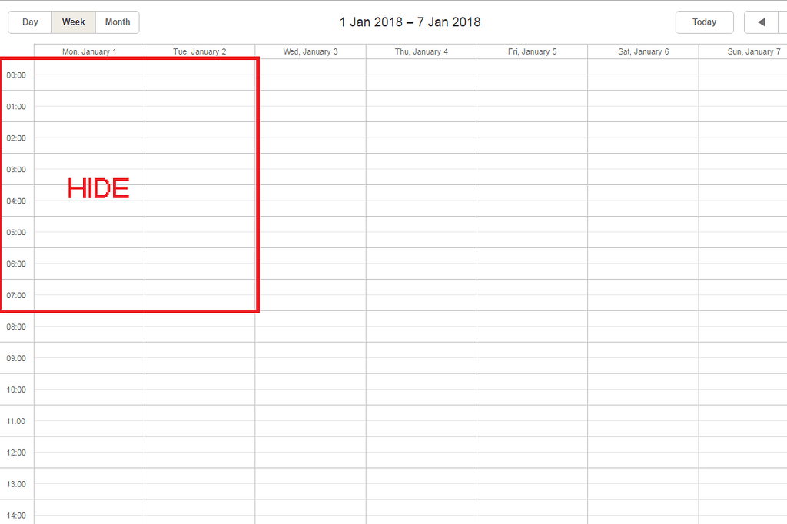Switch to Day view
787x524 pixels.
click(30, 22)
